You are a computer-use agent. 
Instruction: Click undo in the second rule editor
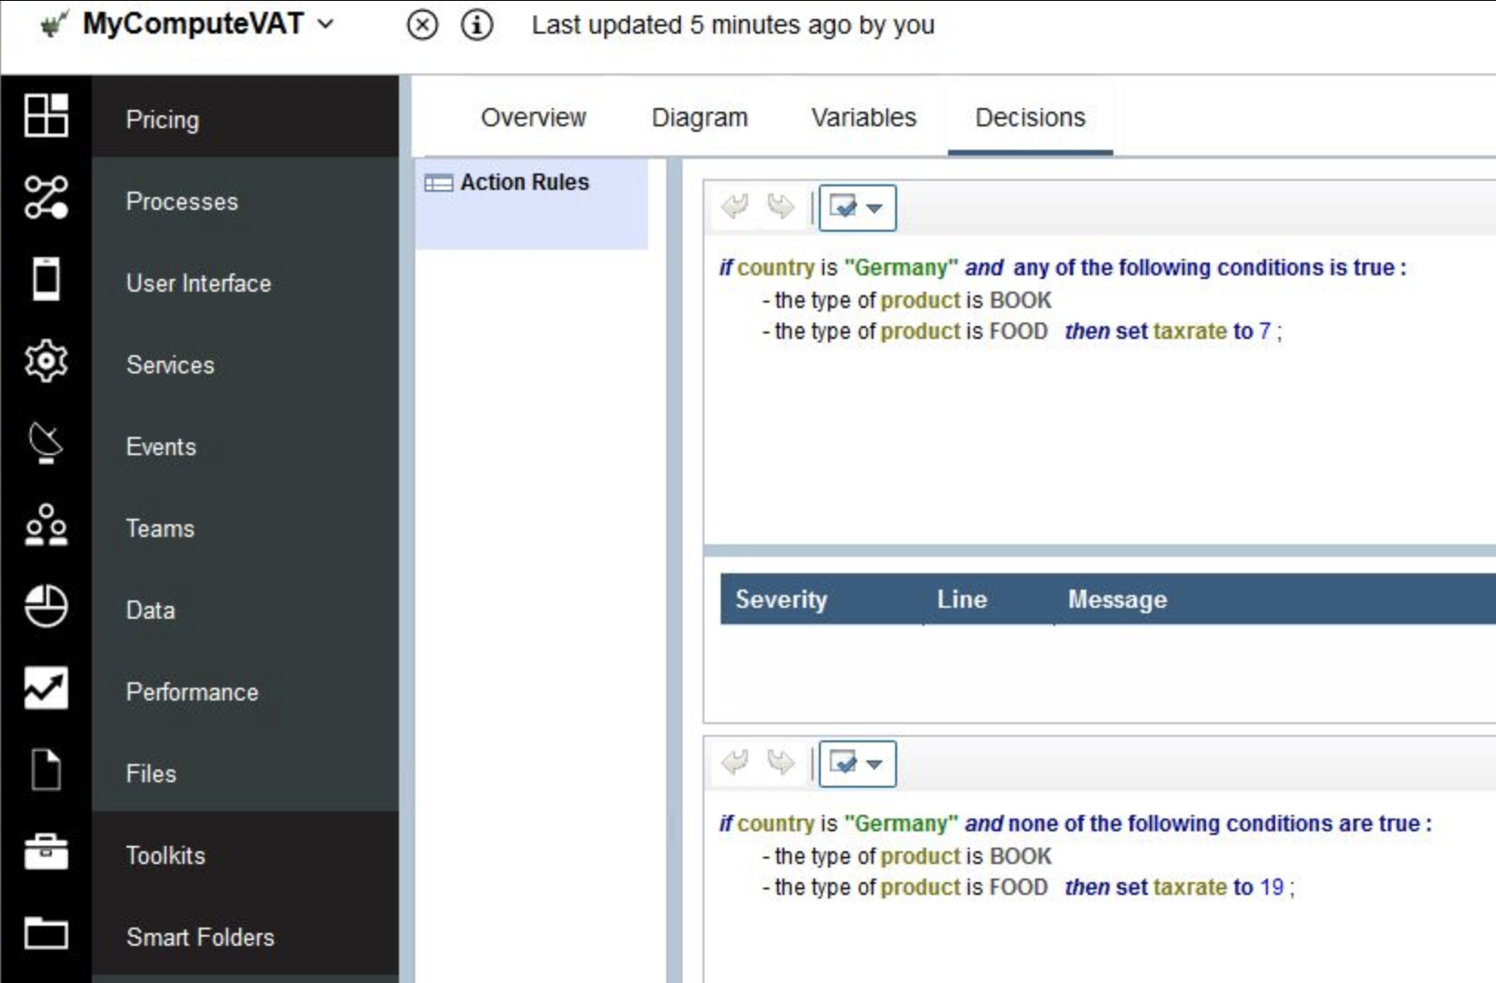735,762
